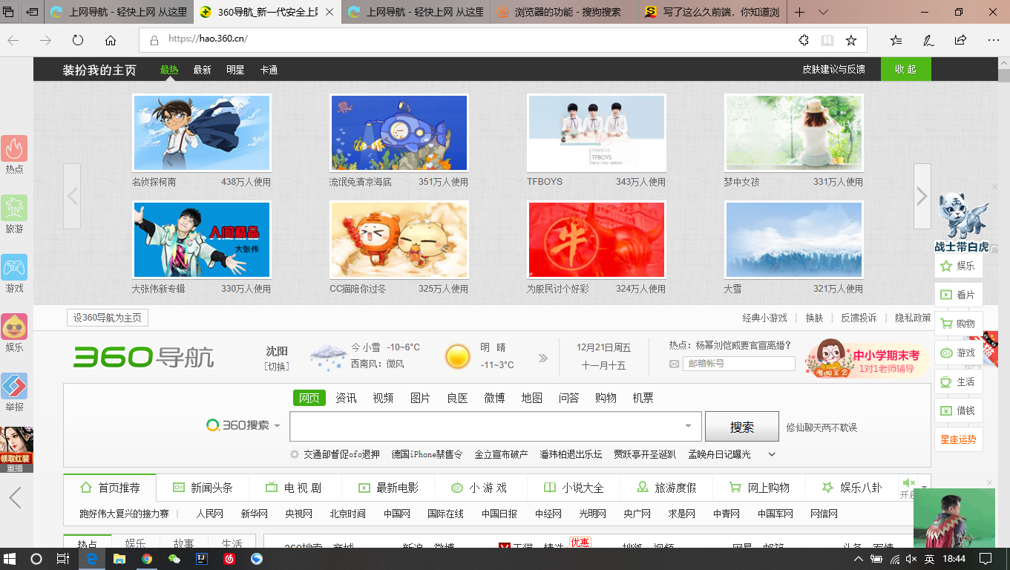
Task: Select the 卡通 skin category tab
Action: (x=269, y=70)
